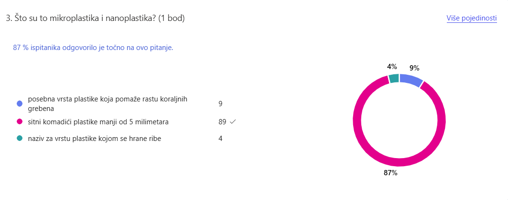Screen dimensions: 508x200
Task: Click the blue segment of the donut chart
Action: [411, 79]
